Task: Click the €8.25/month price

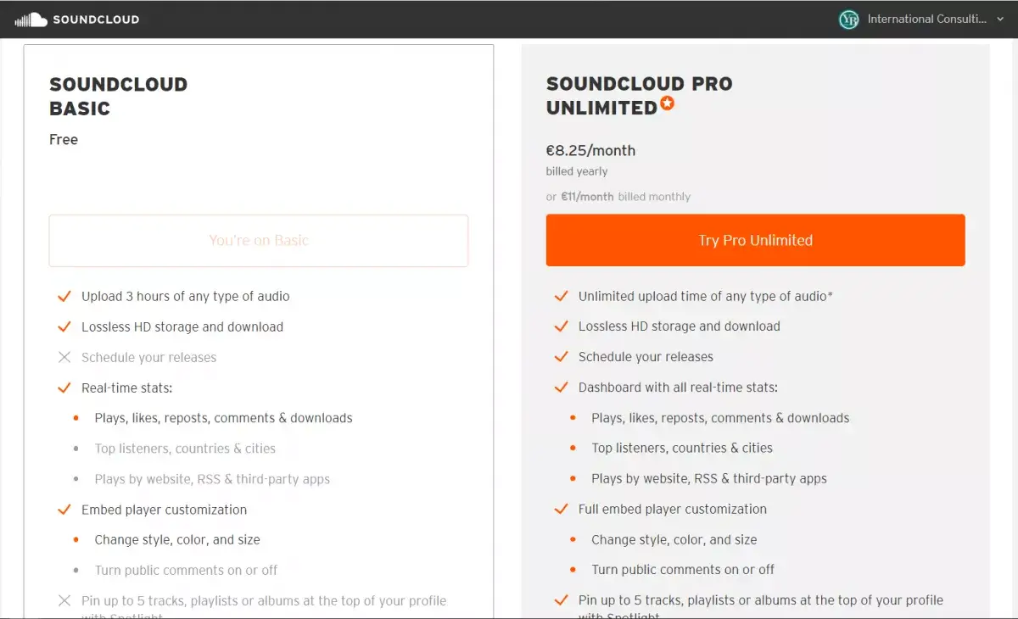Action: pos(590,151)
